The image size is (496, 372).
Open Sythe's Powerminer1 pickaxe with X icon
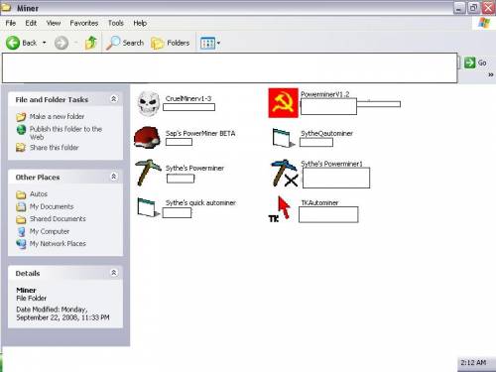(x=284, y=173)
